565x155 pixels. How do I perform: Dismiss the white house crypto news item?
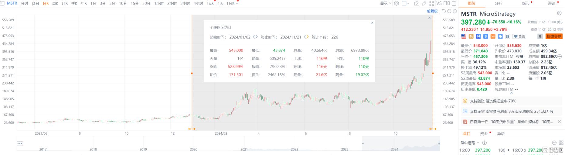pyautogui.click(x=560, y=122)
